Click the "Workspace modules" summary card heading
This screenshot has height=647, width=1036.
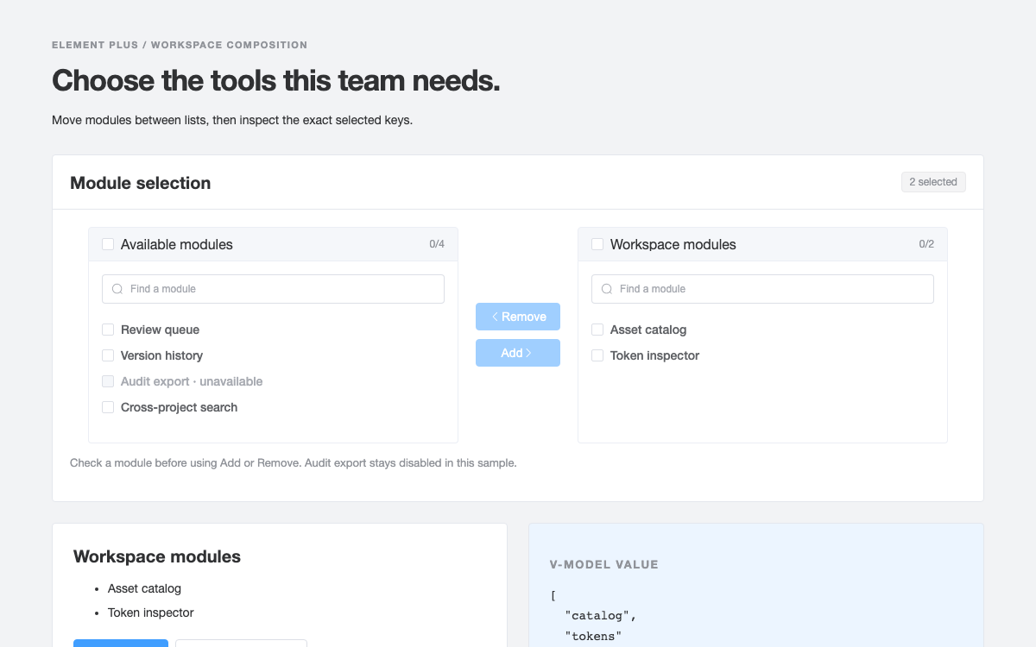pyautogui.click(x=157, y=557)
